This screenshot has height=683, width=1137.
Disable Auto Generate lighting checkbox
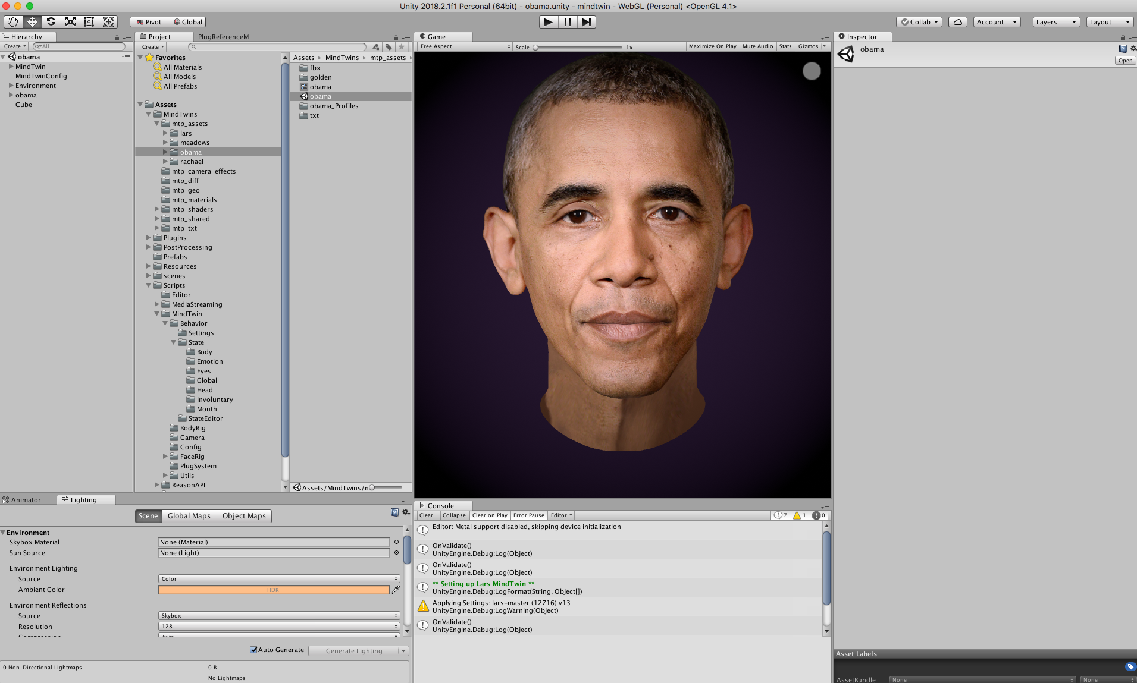(254, 650)
